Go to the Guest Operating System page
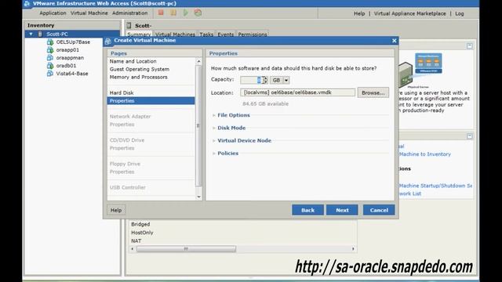 click(140, 69)
